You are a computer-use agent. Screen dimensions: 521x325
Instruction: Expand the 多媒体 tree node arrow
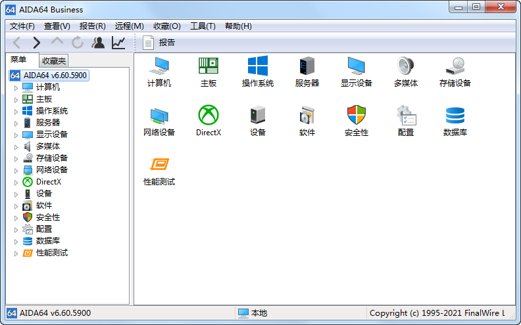[16, 147]
